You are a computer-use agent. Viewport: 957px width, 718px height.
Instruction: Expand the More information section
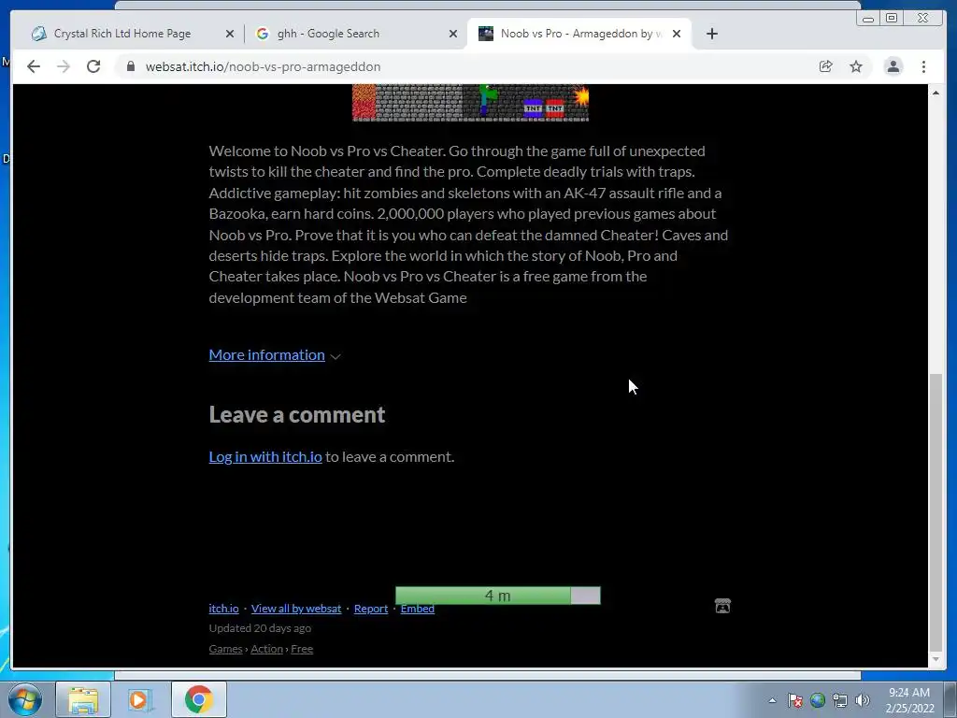266,354
